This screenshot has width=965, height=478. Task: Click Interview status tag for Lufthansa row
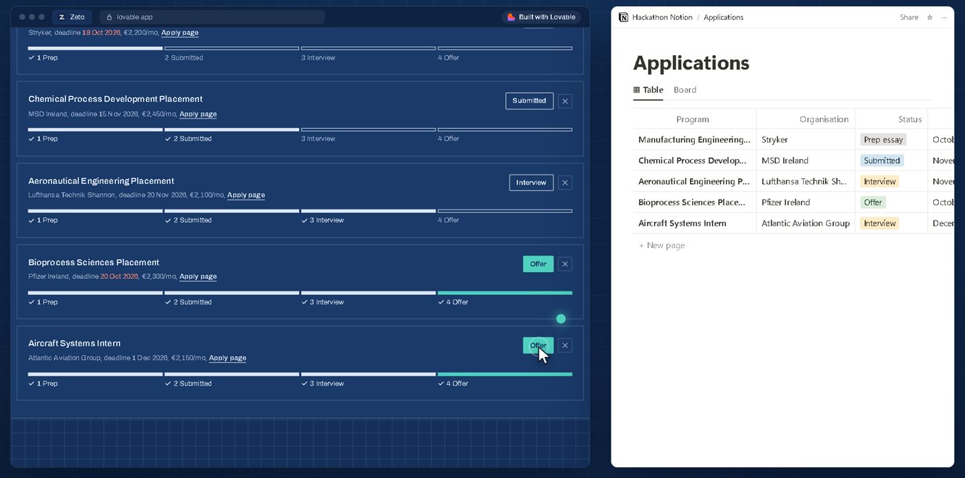[x=880, y=181]
